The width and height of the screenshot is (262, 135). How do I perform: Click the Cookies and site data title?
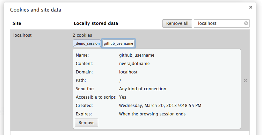(36, 10)
